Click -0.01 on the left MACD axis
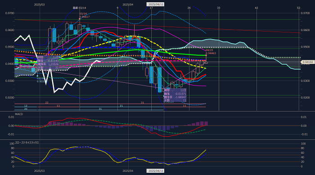Image resolution: width=315 pixels, height=175 pixels. pyautogui.click(x=11, y=134)
